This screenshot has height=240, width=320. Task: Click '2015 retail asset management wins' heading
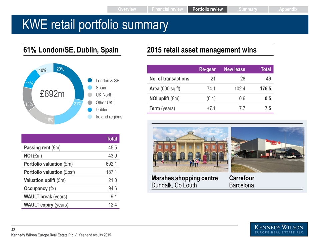pyautogui.click(x=202, y=50)
